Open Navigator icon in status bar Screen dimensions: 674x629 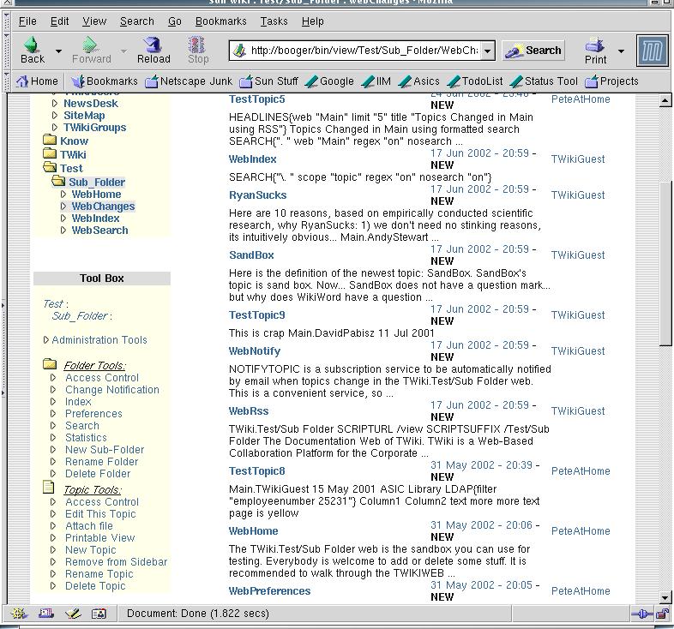click(x=19, y=614)
